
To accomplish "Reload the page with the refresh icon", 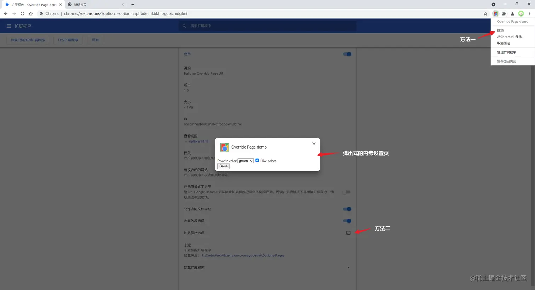I will tap(22, 13).
